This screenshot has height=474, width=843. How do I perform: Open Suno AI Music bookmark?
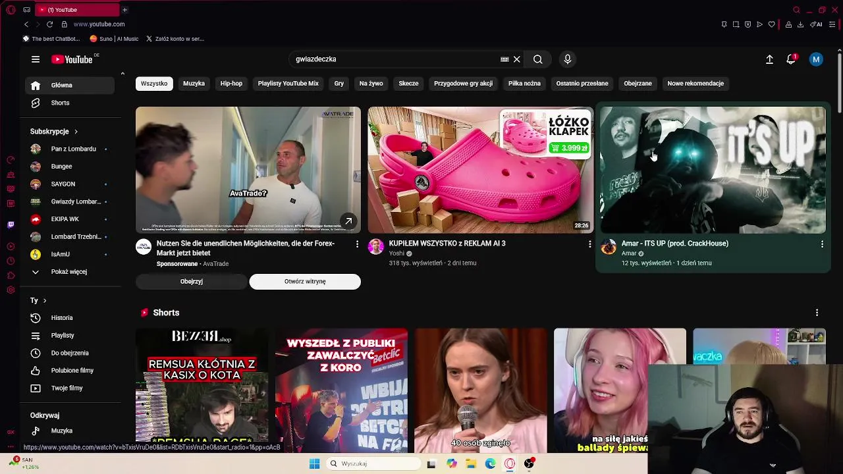click(114, 39)
